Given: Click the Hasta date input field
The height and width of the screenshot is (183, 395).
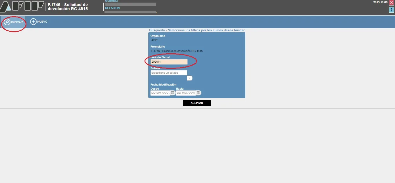Looking at the screenshot, I should pos(185,93).
